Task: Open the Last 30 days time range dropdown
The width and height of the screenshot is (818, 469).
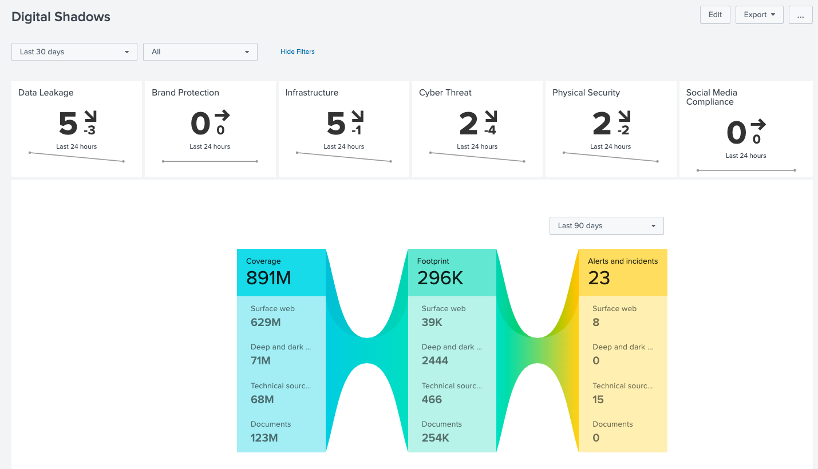Action: [74, 52]
